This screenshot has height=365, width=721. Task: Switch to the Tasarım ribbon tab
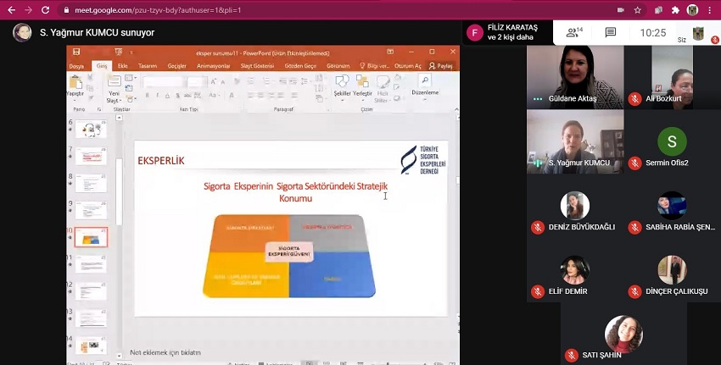click(147, 65)
